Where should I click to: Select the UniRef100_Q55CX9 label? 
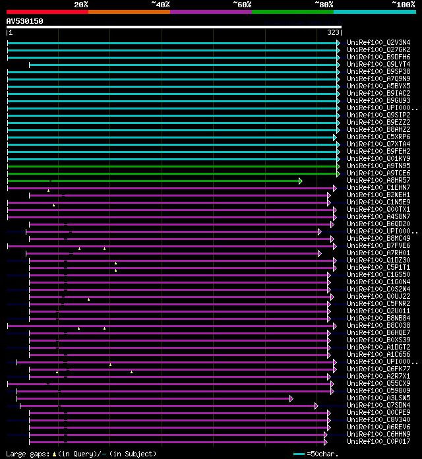coord(378,383)
